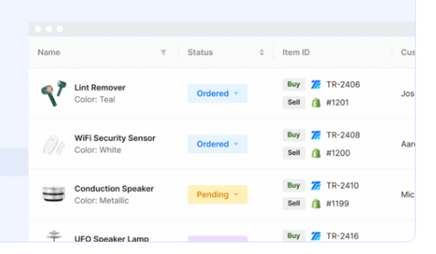Image resolution: width=436 pixels, height=254 pixels.
Task: Click the supplier icon beside TR-2408
Action: click(316, 135)
